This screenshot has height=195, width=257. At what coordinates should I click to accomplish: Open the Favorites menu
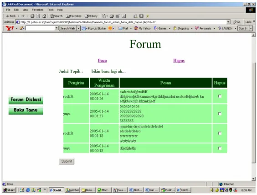coord(37,10)
